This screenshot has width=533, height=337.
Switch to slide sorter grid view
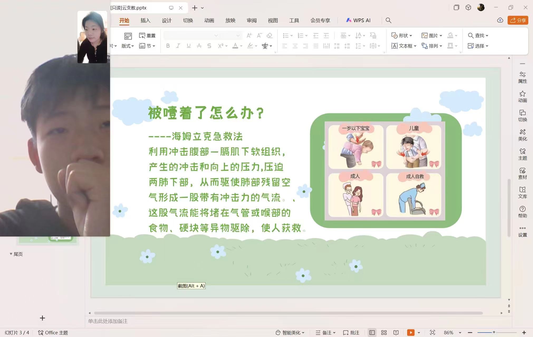tap(384, 333)
